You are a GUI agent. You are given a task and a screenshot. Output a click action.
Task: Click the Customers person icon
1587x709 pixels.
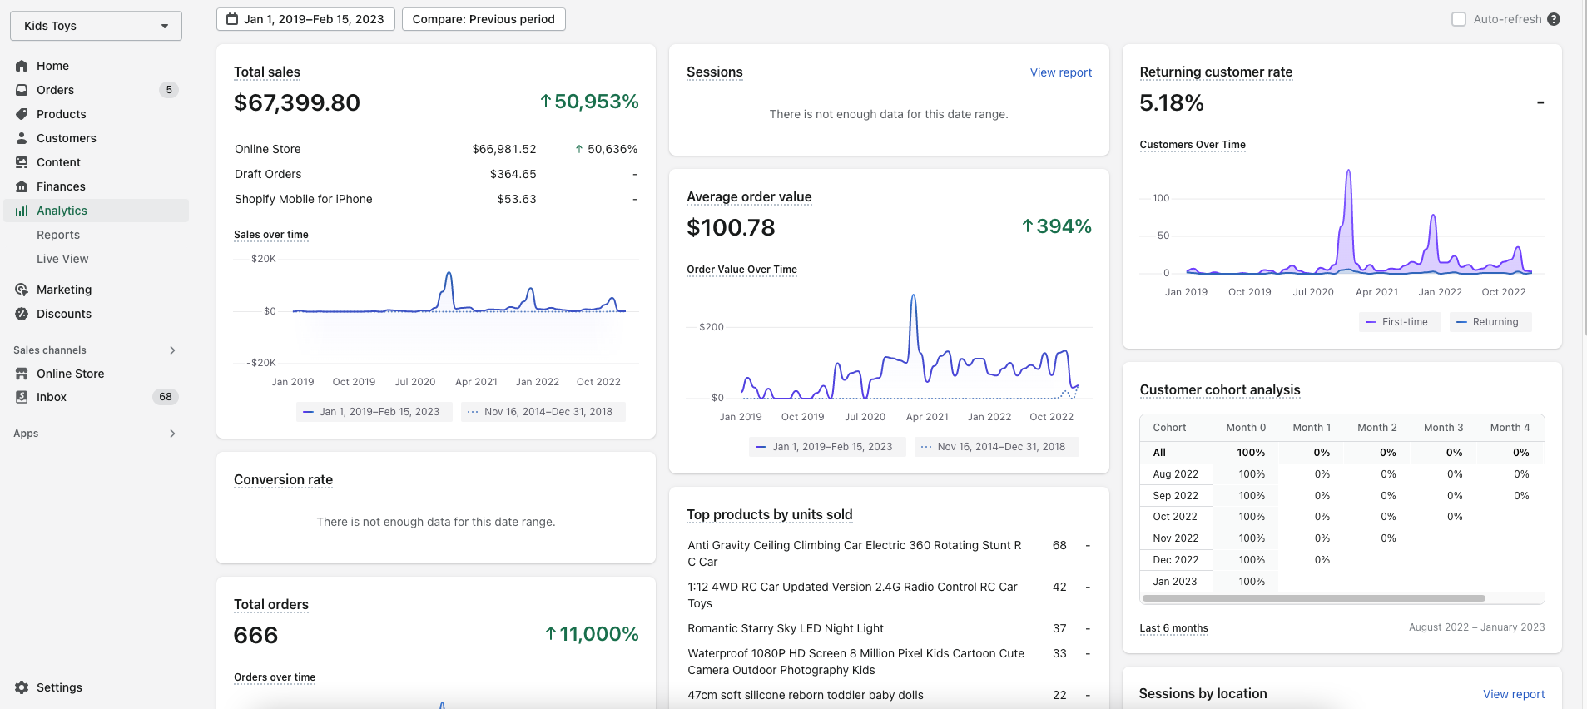(22, 138)
